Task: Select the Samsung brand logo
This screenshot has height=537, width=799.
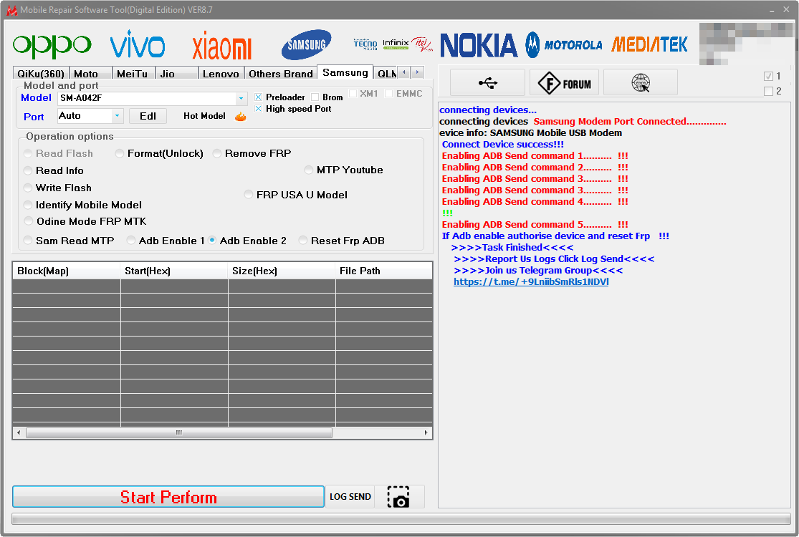Action: pyautogui.click(x=306, y=45)
